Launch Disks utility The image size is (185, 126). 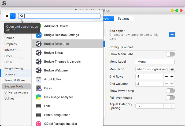48,88
